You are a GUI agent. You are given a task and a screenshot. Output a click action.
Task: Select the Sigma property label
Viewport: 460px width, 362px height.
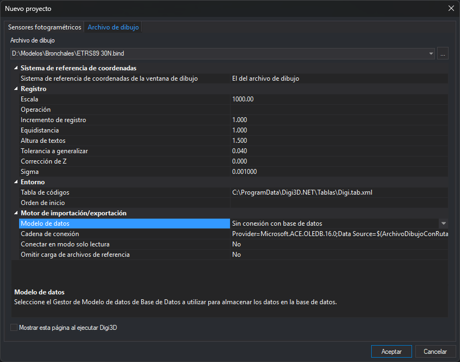[29, 172]
